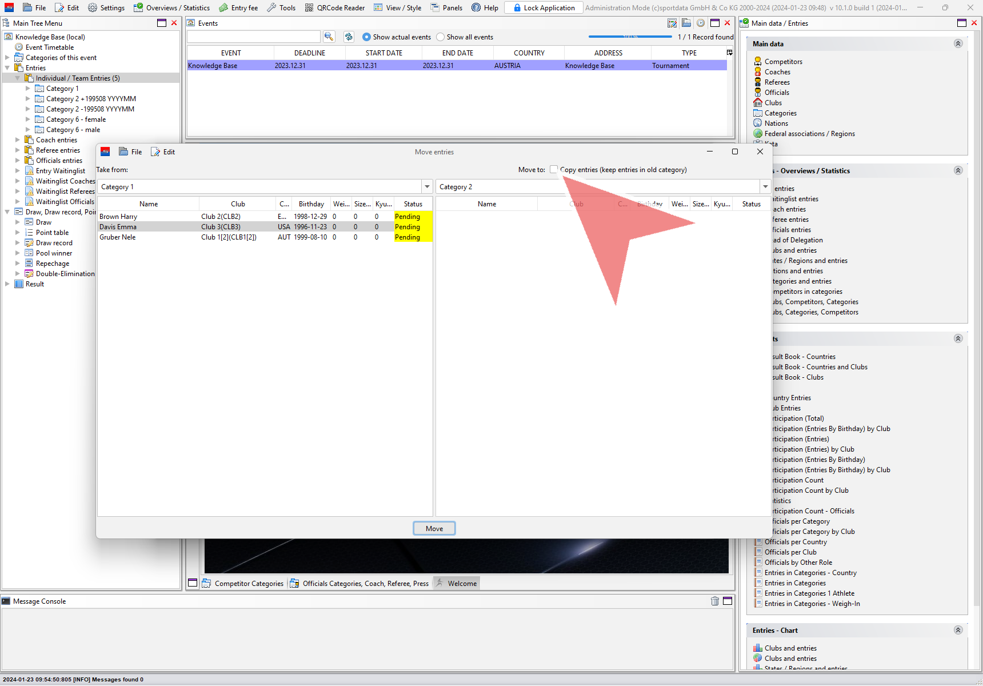The image size is (983, 686).
Task: Open the Move to category dropdown
Action: point(765,186)
